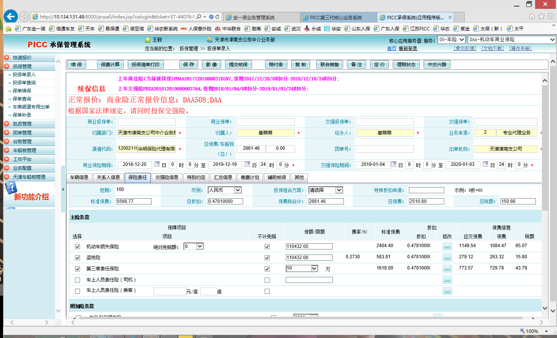Click the 重新登录 link
The width and height of the screenshot is (557, 338).
click(x=408, y=49)
